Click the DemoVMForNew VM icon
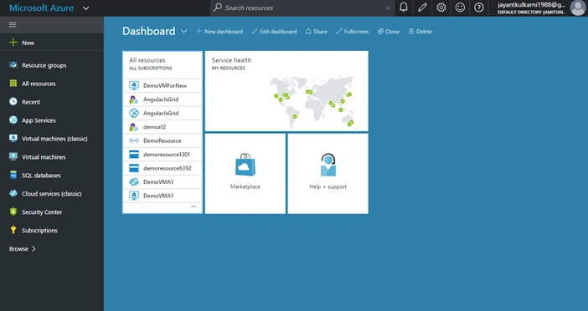The width and height of the screenshot is (588, 311). (134, 85)
